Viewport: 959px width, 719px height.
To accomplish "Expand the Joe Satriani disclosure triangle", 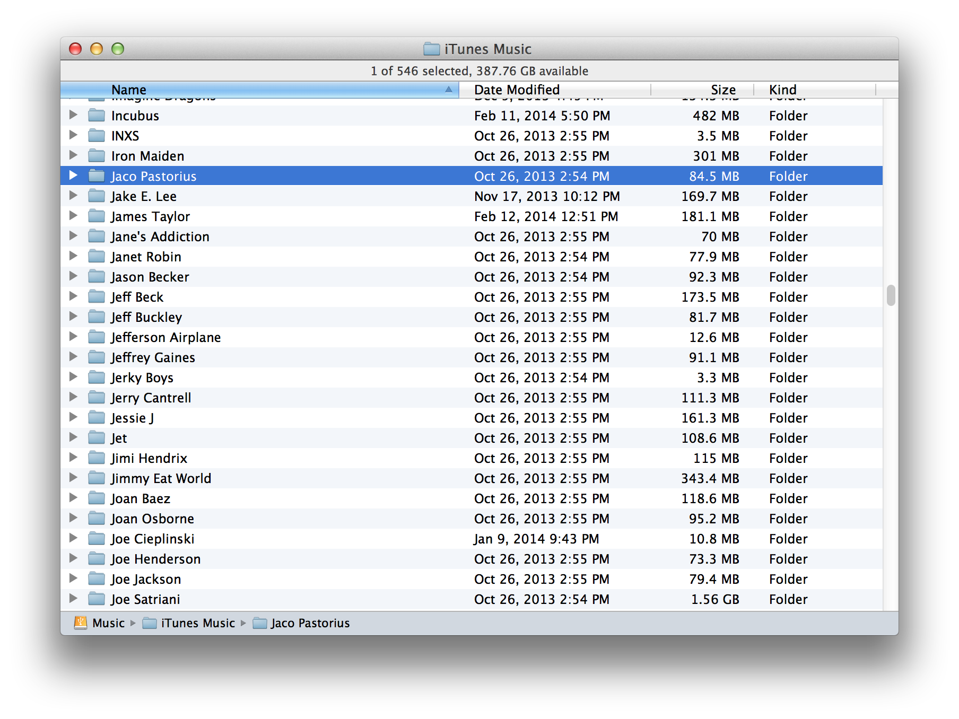I will (73, 598).
